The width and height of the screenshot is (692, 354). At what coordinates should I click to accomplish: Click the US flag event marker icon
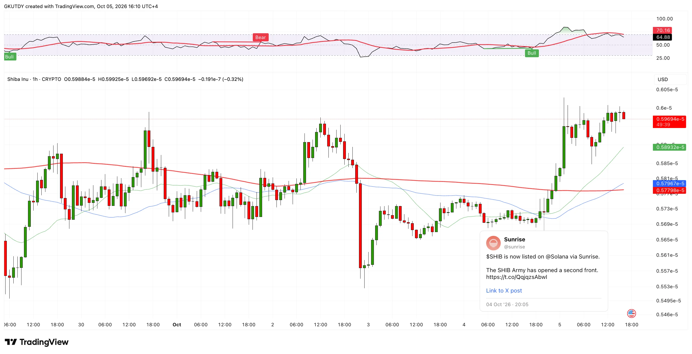pyautogui.click(x=631, y=313)
